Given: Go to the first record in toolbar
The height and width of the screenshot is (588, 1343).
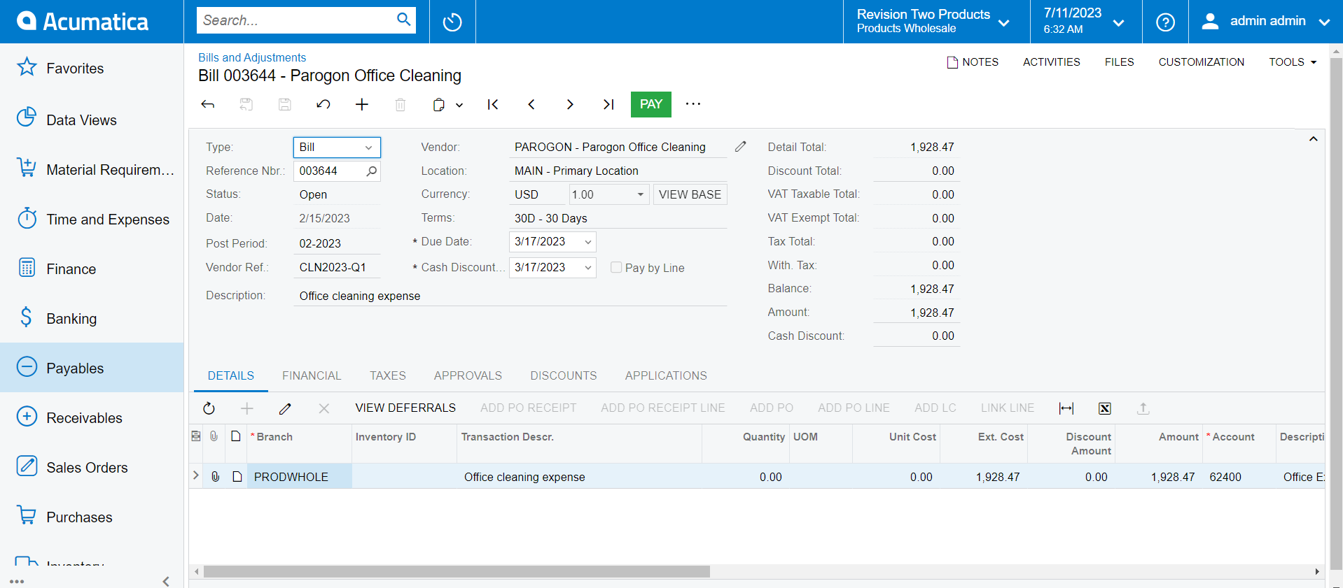Looking at the screenshot, I should pyautogui.click(x=493, y=104).
